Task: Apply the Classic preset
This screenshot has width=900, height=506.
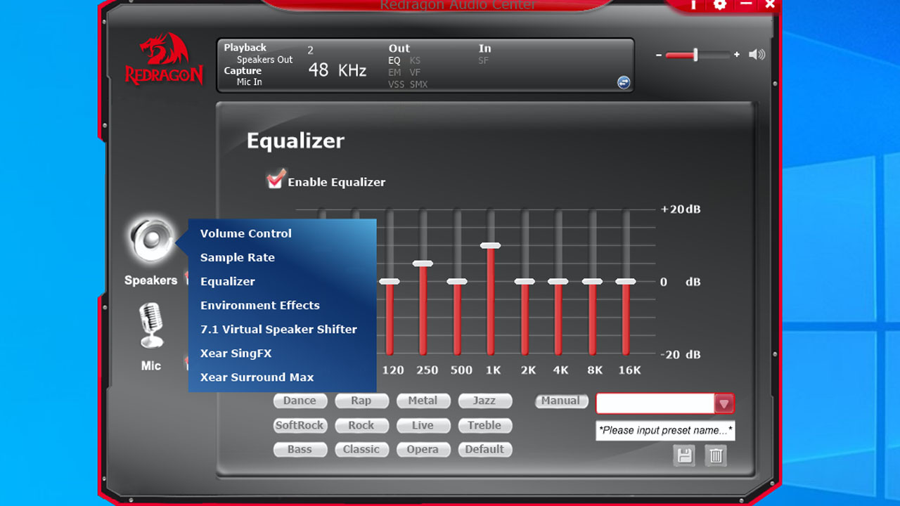Action: point(361,449)
